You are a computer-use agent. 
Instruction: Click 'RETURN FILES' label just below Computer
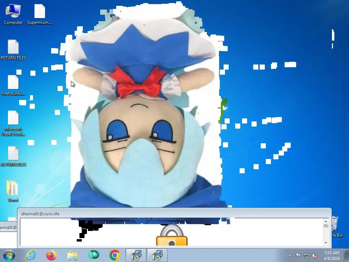(x=13, y=58)
